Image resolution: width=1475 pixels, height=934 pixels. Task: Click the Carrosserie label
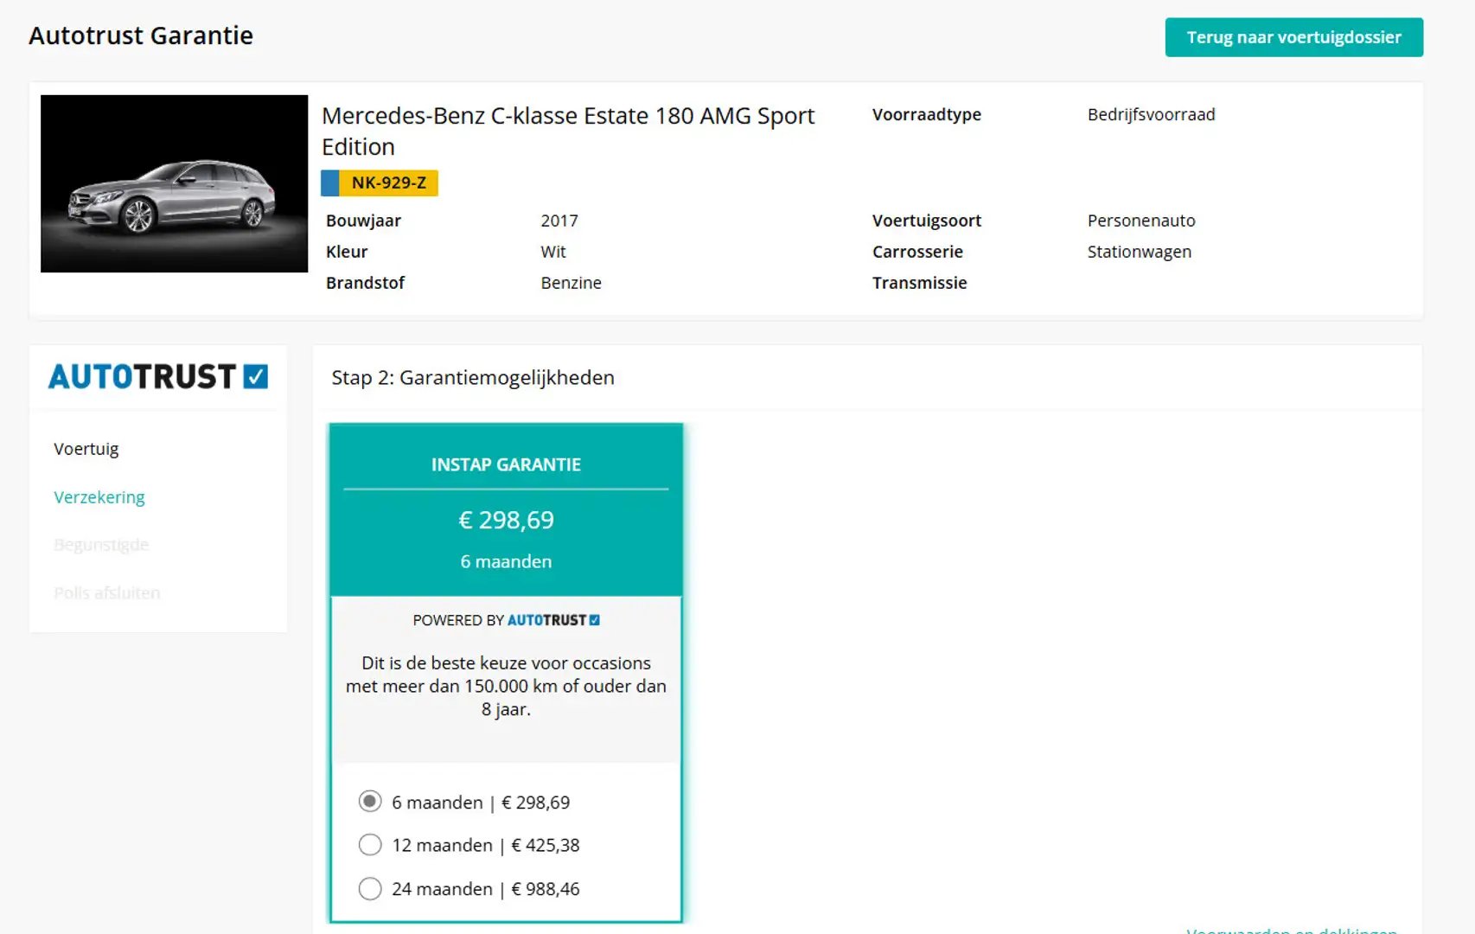point(917,252)
